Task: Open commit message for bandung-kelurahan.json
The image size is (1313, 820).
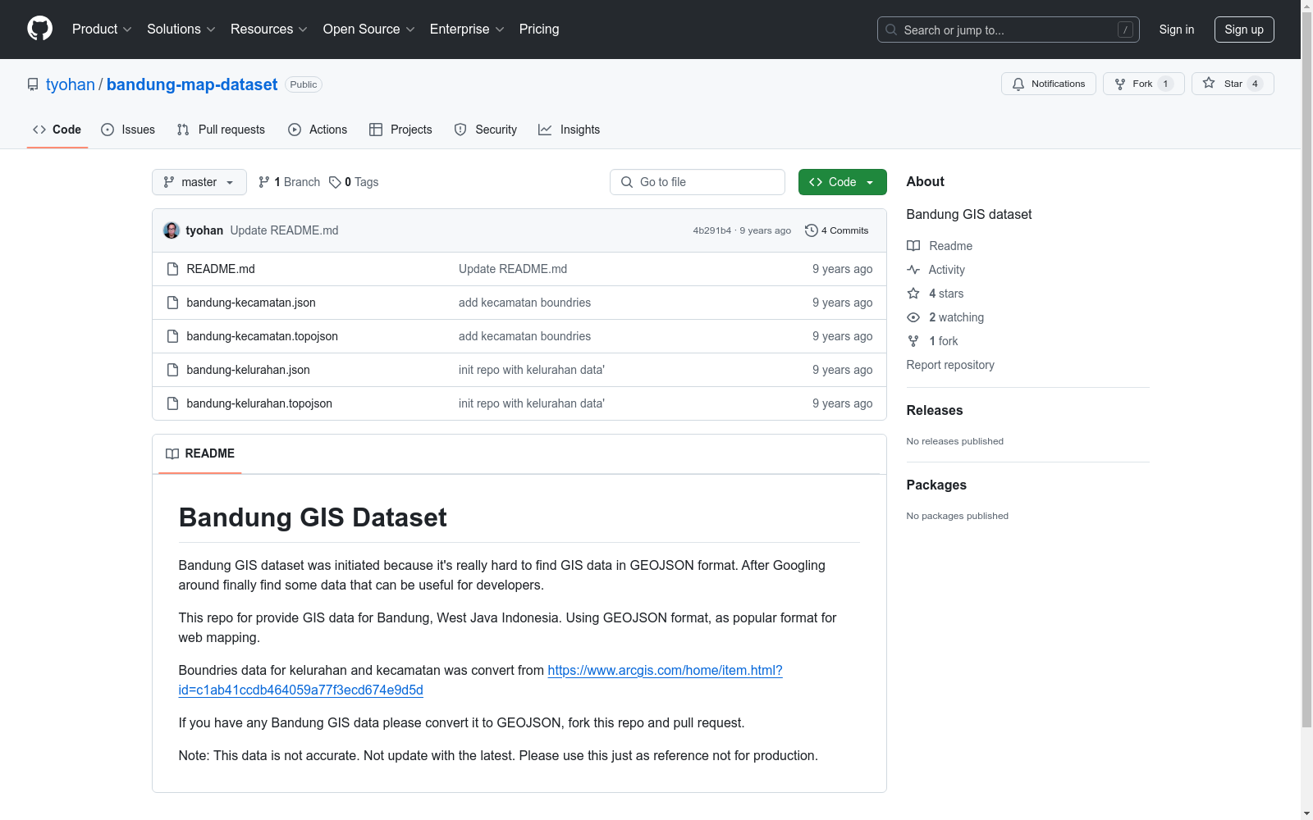Action: tap(532, 370)
